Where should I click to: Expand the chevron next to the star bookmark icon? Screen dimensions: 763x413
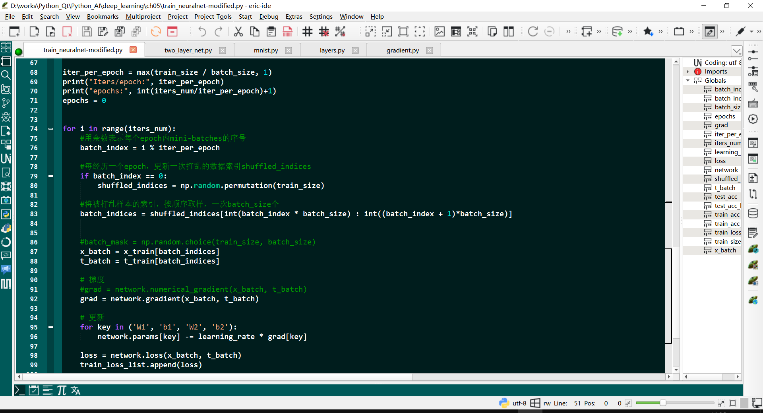[660, 31]
